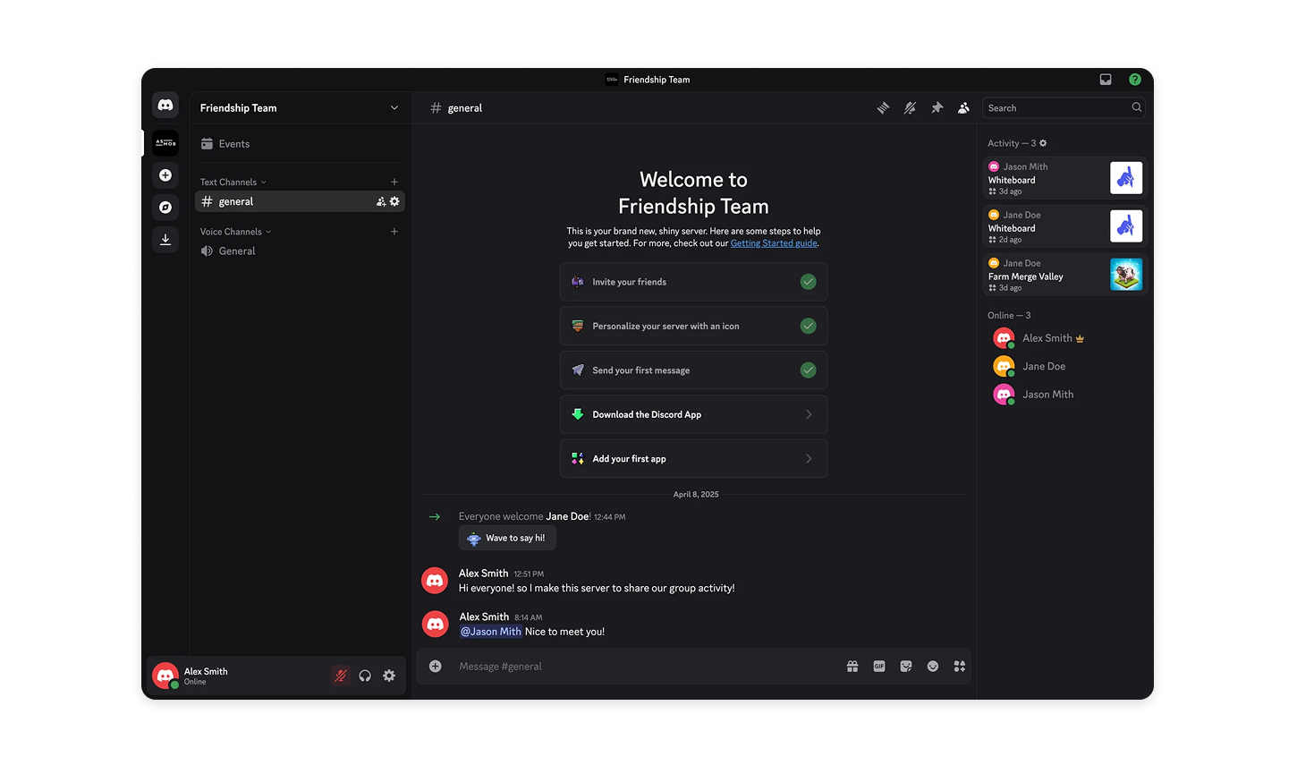Image resolution: width=1297 pixels, height=765 pixels.
Task: Join the General voice channel
Action: point(300,251)
